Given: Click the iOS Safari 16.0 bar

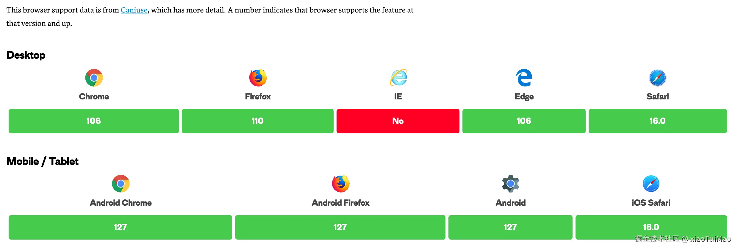Looking at the screenshot, I should 651,227.
